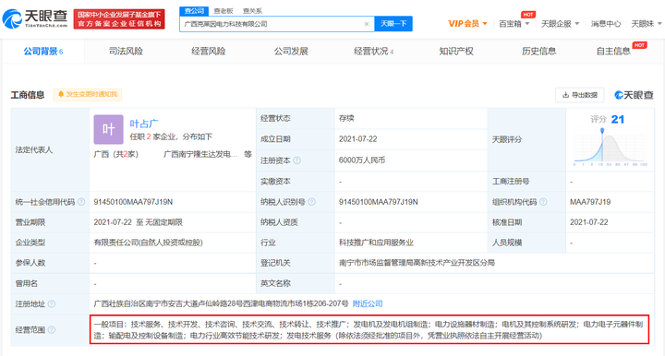Select the 查公司 search tab
This screenshot has width=665, height=356.
[194, 11]
